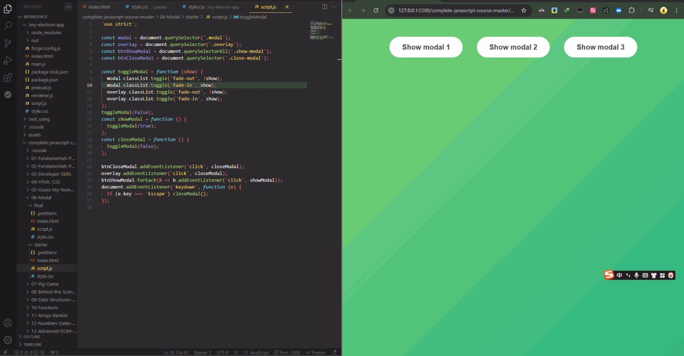Open the Source Control view
This screenshot has width=684, height=356.
click(x=8, y=43)
